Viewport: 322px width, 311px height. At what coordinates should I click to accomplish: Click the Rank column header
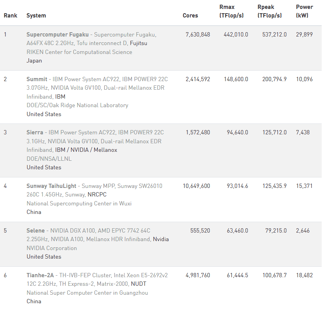pos(10,16)
